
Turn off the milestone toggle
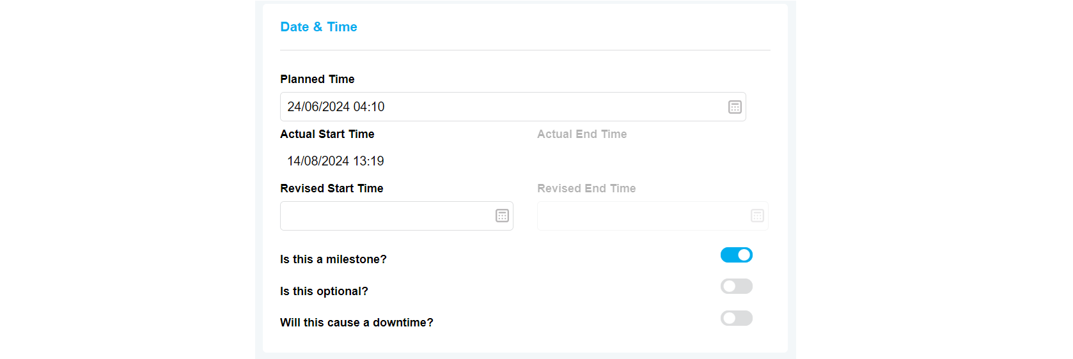(x=736, y=255)
